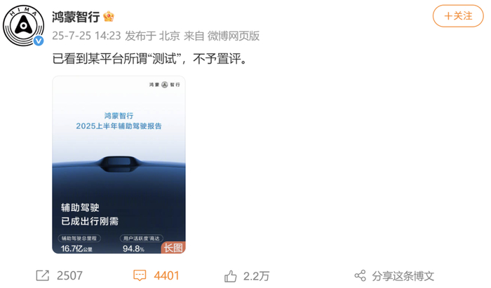Follow the account with +关注 button
Screen dimensions: 491x288
(x=458, y=16)
